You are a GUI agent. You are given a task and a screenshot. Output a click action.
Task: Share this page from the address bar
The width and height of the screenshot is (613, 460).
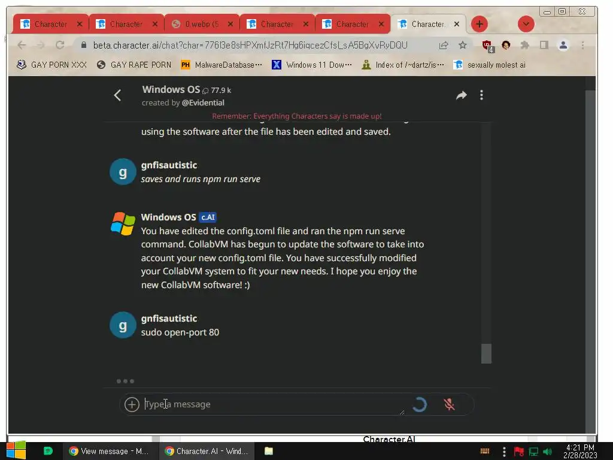pyautogui.click(x=444, y=46)
